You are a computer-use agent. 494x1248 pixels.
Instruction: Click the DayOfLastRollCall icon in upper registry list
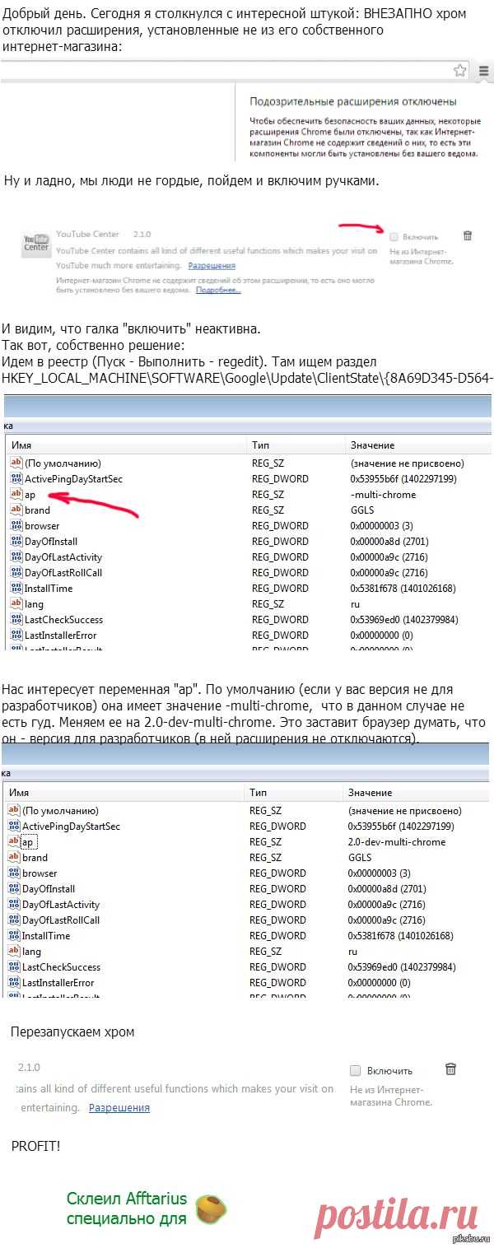click(x=16, y=572)
